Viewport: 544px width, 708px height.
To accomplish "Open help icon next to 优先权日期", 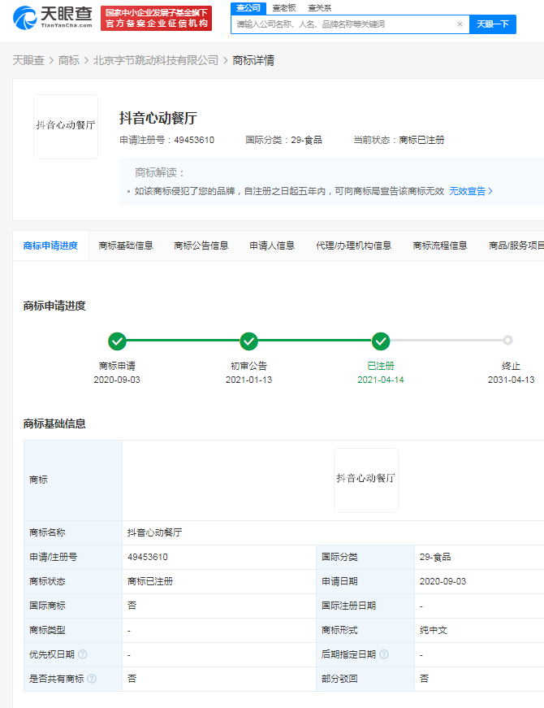I will (x=83, y=654).
